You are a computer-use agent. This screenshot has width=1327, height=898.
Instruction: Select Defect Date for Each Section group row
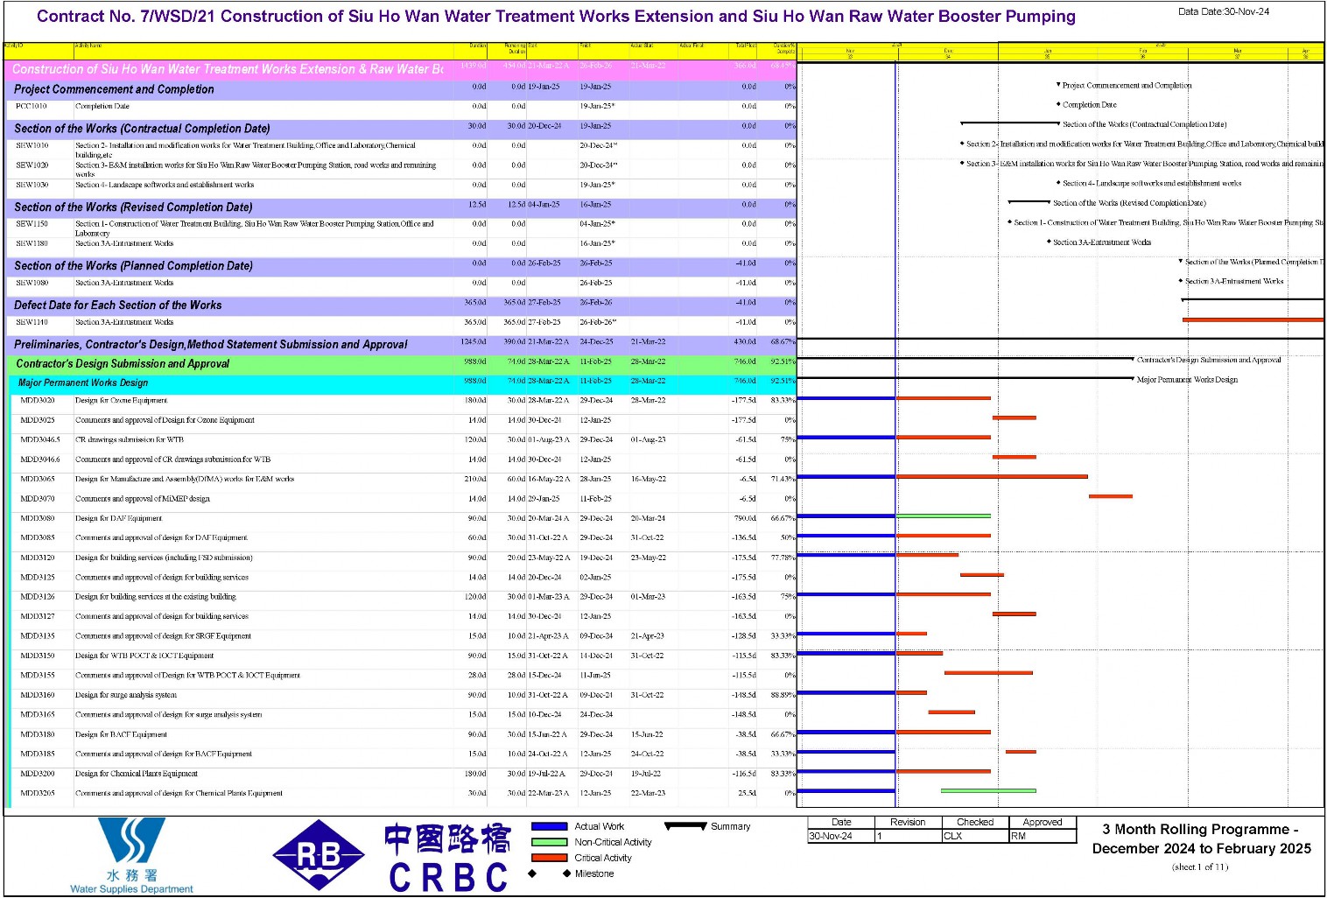[x=402, y=305]
